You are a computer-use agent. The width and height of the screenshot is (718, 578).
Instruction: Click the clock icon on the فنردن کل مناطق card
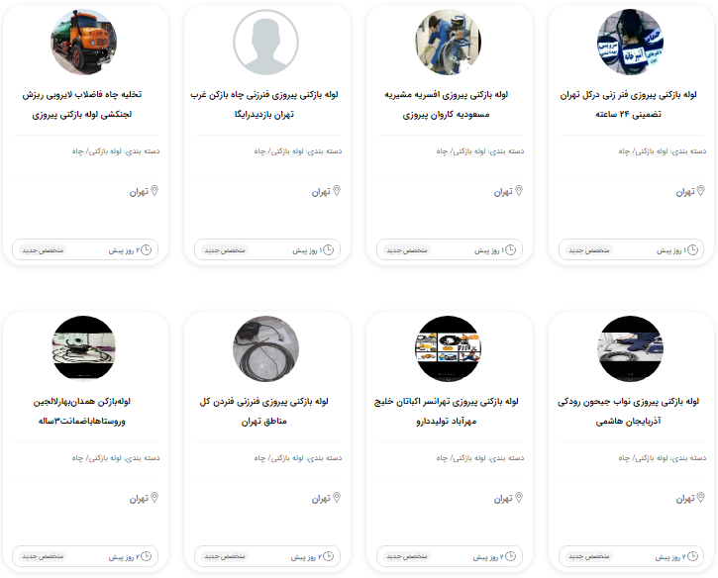pos(329,556)
